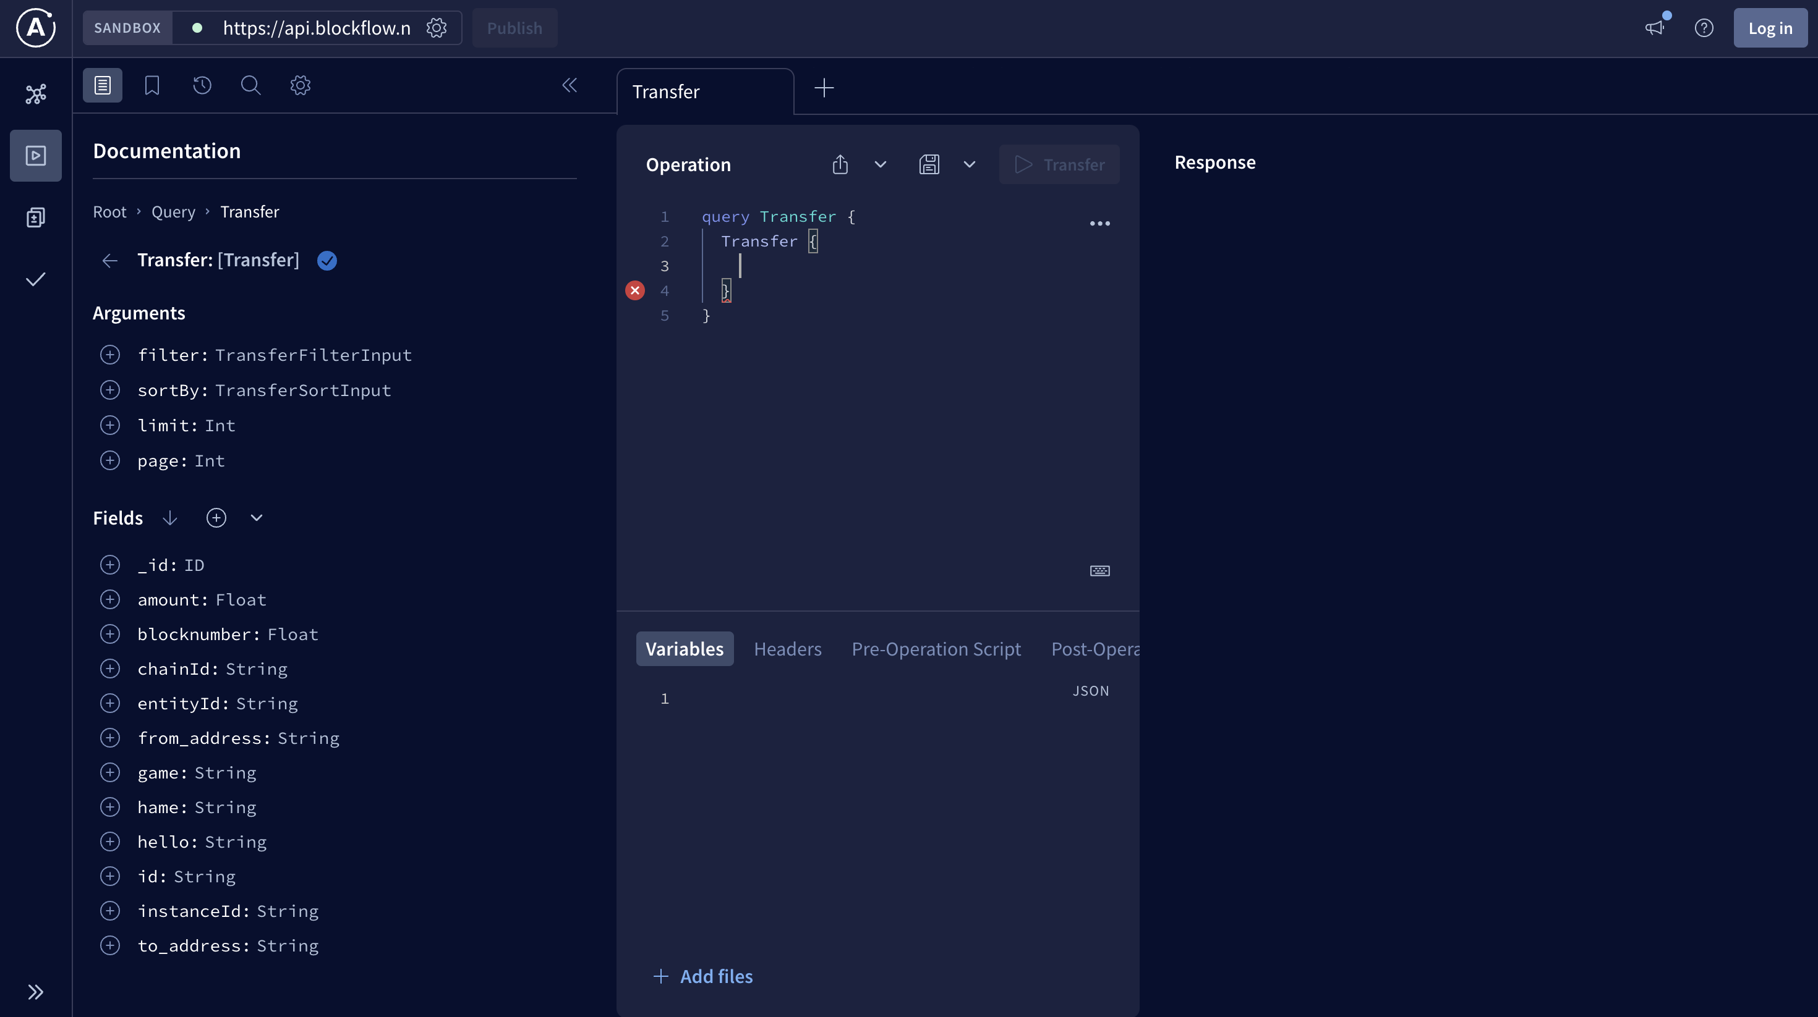Collapse the documentation panel with double chevron

[570, 85]
